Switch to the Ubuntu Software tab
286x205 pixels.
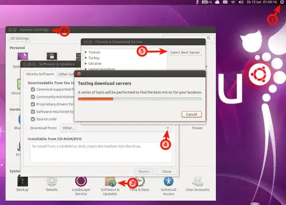pyautogui.click(x=40, y=74)
